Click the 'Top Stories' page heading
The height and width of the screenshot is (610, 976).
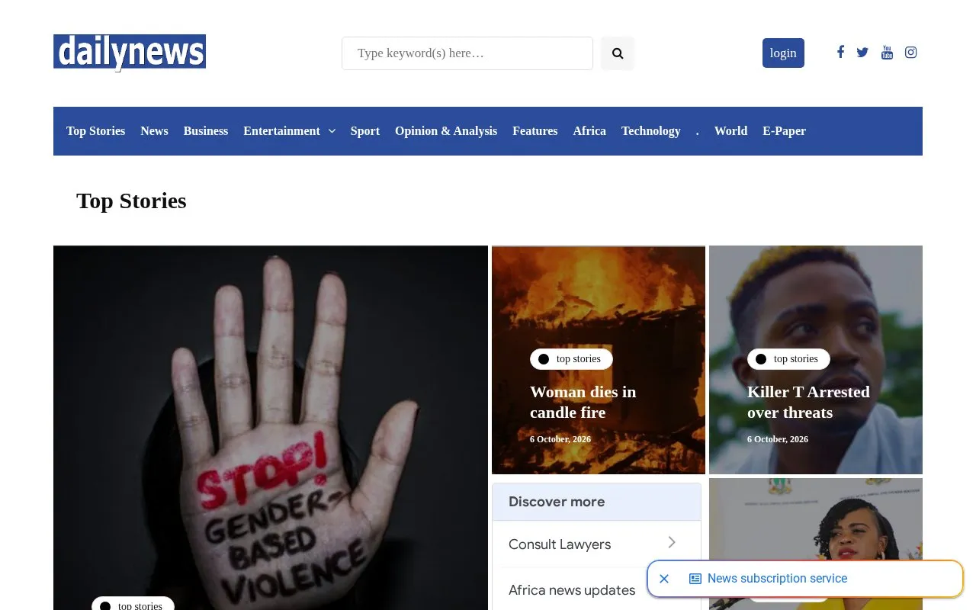click(131, 201)
